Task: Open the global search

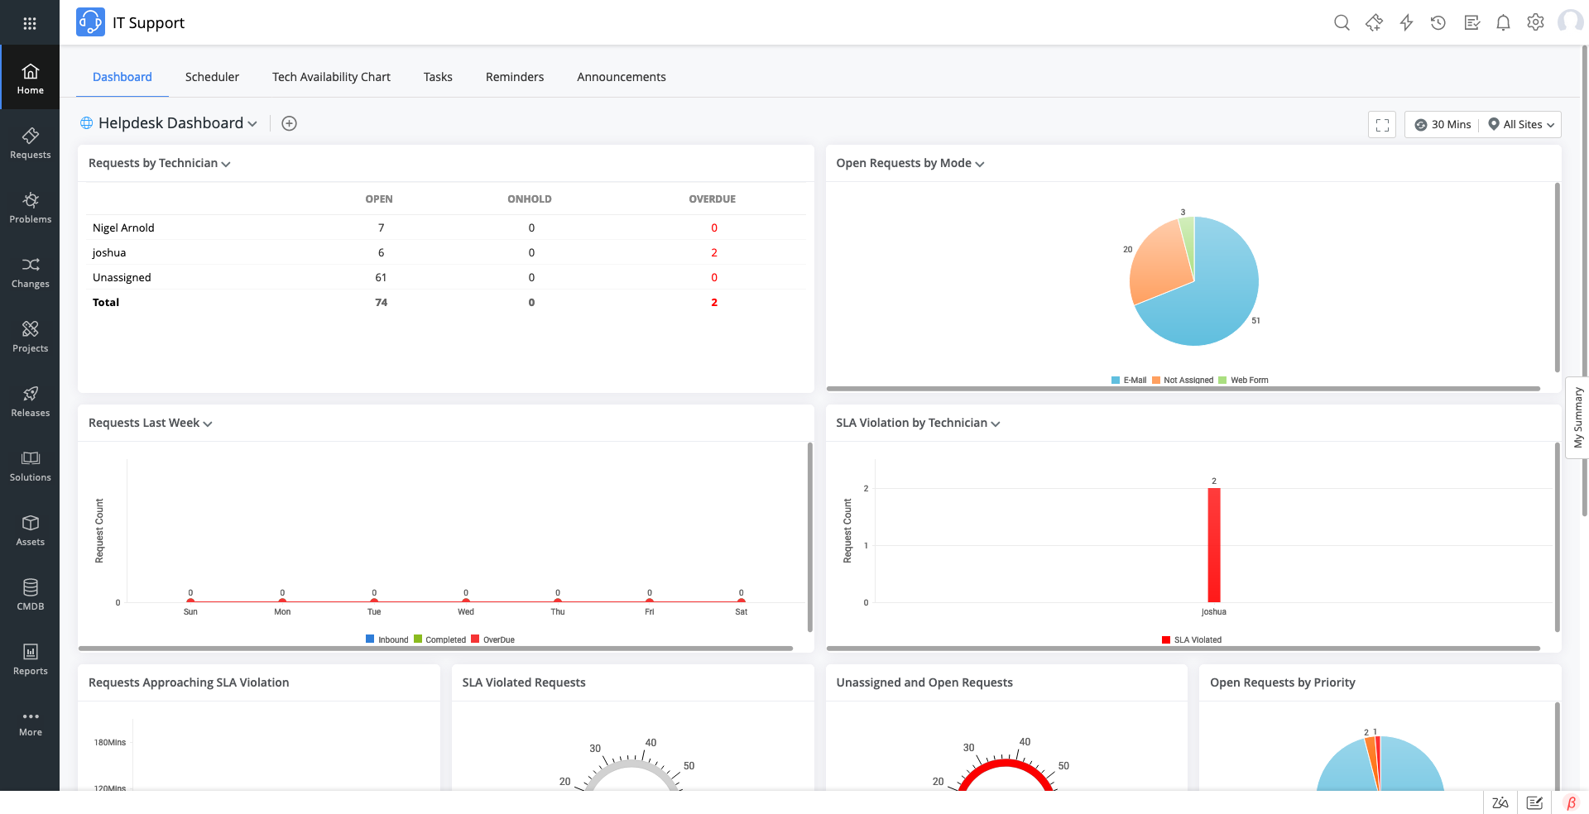Action: tap(1342, 22)
